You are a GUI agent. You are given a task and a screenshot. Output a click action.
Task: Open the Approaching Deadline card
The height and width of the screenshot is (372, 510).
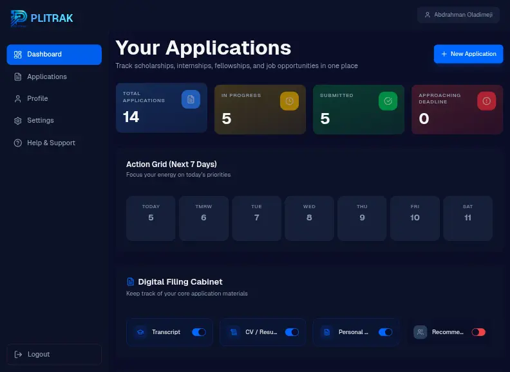[457, 110]
